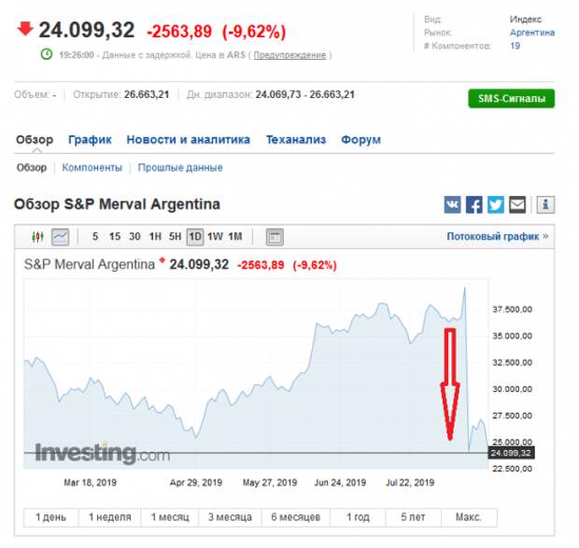The image size is (579, 548).
Task: Click the chart news table icon
Action: tap(275, 237)
